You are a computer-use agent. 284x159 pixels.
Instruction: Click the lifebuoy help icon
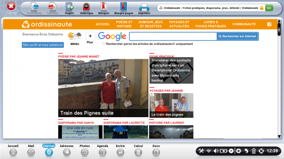pos(261,151)
